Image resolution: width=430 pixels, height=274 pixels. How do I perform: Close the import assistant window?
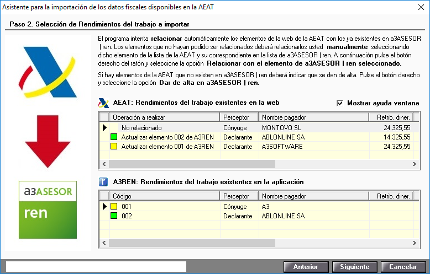[x=421, y=7]
